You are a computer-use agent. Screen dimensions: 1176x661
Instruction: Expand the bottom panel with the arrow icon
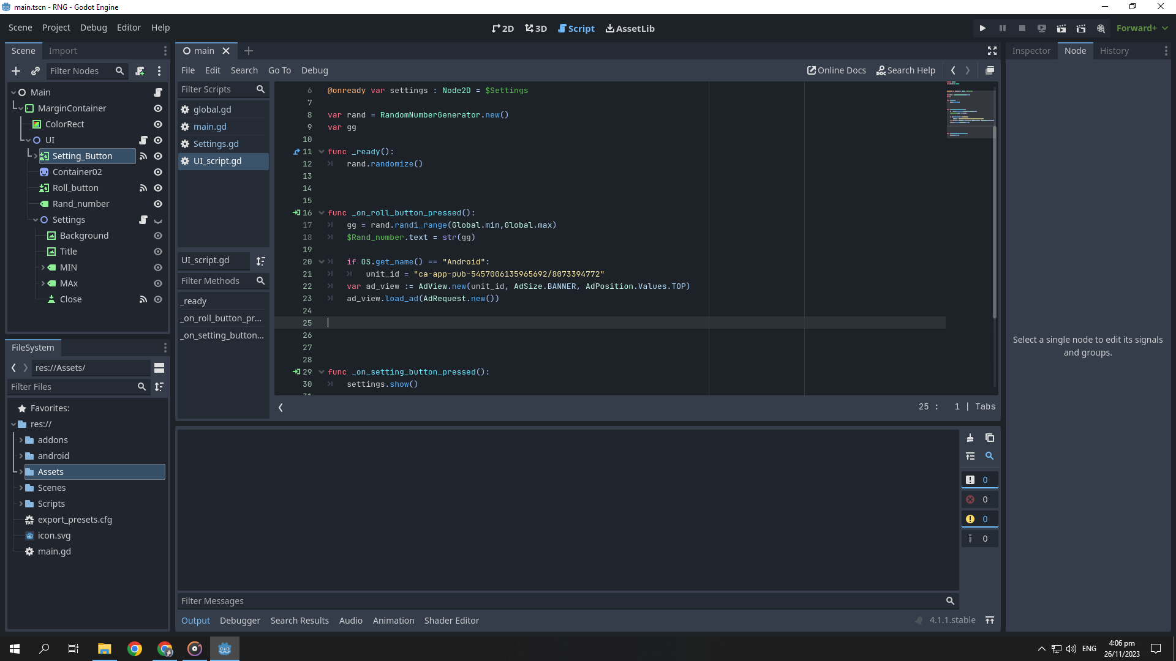[x=990, y=621]
